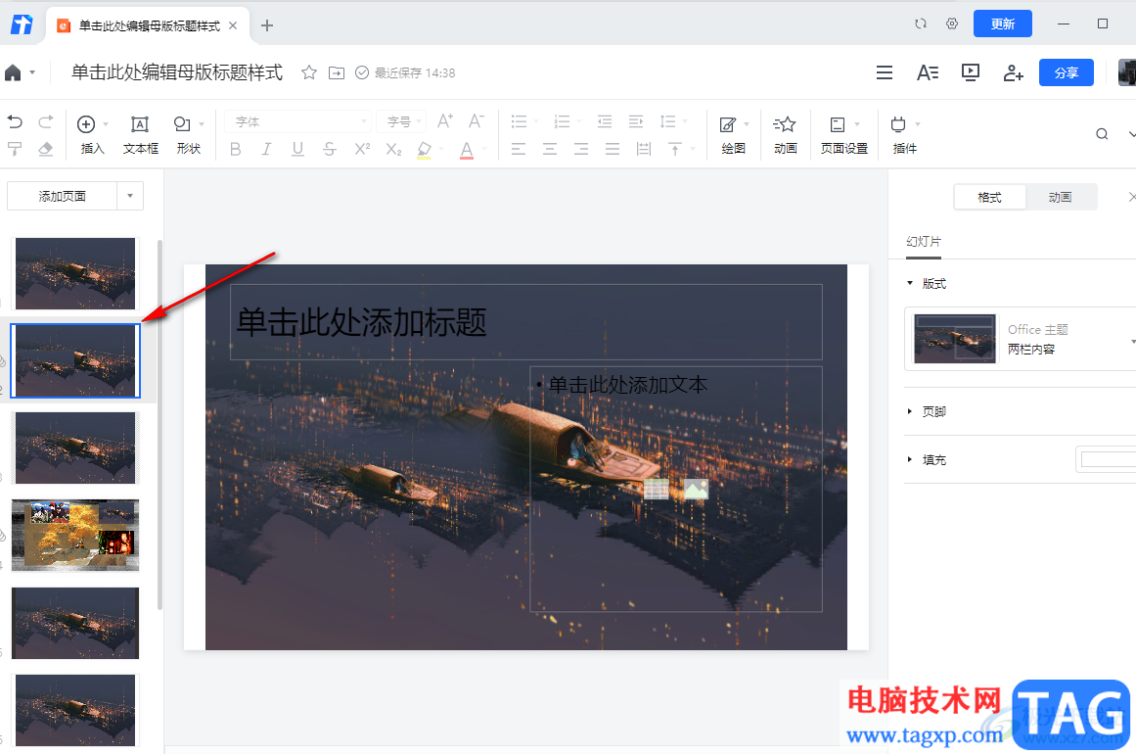This screenshot has height=754, width=1136.
Task: Open the font size (字号) dropdown
Action: (401, 121)
